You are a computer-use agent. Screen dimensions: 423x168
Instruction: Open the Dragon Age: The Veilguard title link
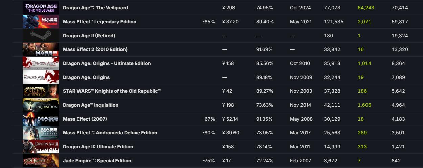pos(95,8)
